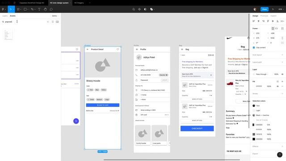Open the Demo page dropdown
This screenshot has height=161, width=286.
55,16
